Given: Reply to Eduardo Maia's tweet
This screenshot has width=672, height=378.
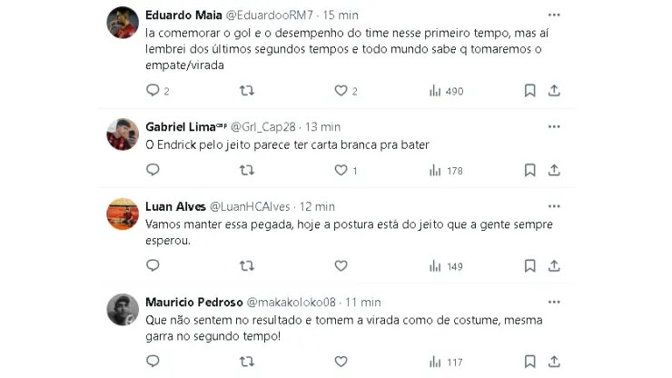Looking at the screenshot, I should (153, 91).
